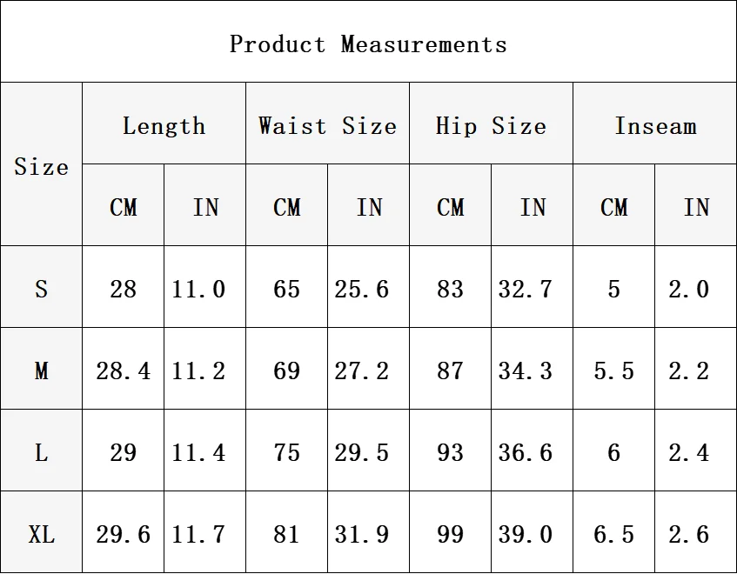Click the Hip Size column header

pos(491,123)
